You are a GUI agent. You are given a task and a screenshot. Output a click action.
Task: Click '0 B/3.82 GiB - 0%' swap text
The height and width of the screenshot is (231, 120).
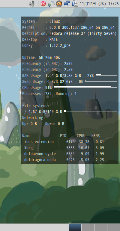[65, 82]
